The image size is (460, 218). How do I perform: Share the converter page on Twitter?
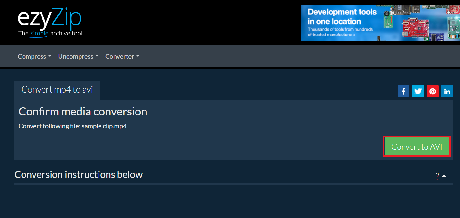(x=418, y=91)
